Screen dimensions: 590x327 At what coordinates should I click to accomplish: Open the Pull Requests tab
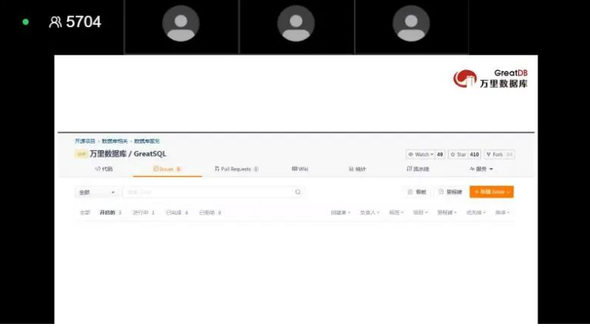tap(236, 169)
